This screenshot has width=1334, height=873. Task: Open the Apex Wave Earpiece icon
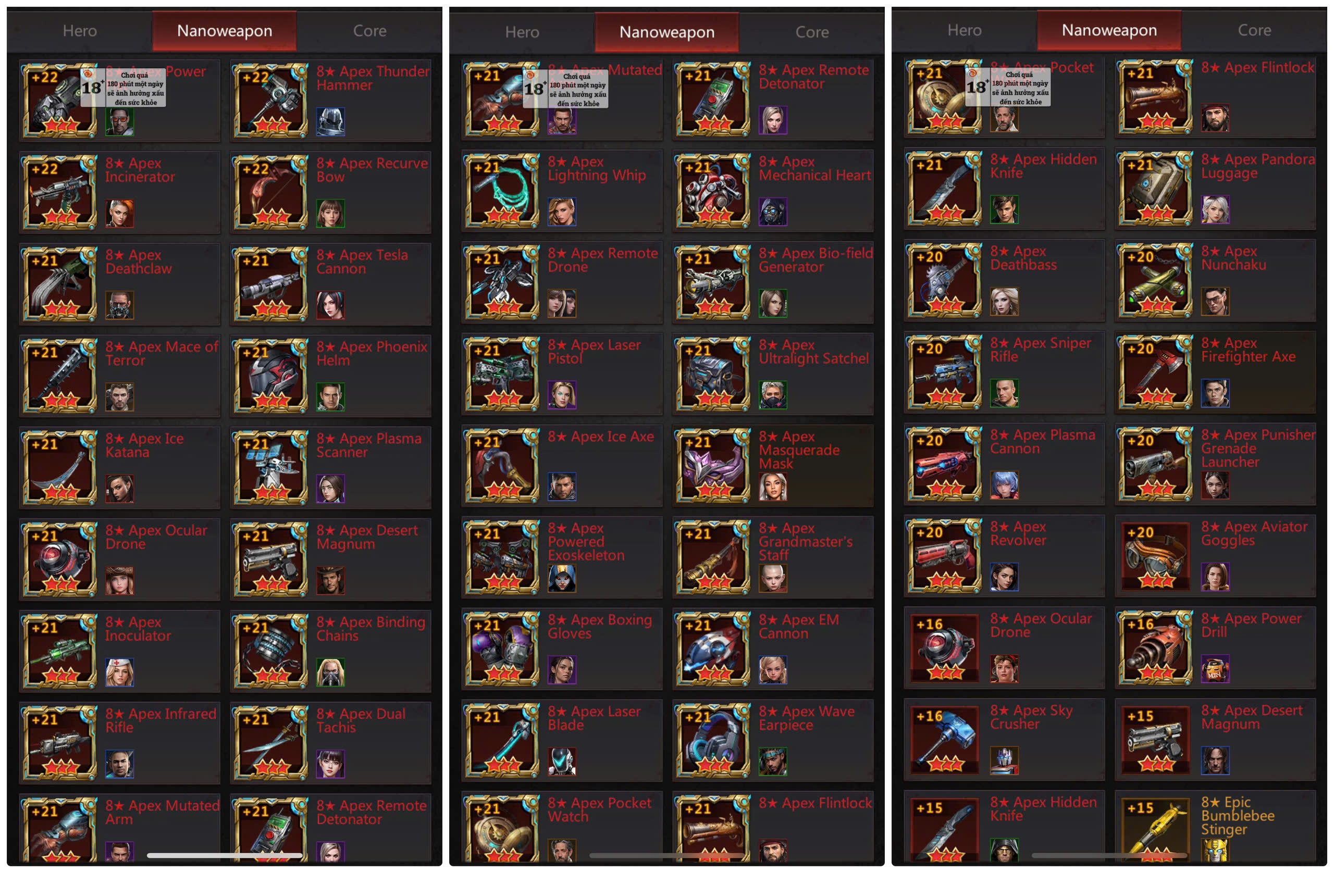[713, 741]
